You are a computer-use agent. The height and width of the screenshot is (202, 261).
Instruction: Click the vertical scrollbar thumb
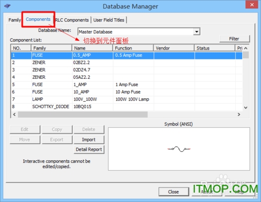[246, 55]
